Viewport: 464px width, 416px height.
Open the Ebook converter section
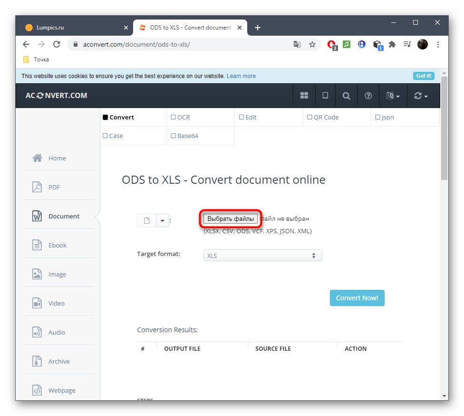[x=57, y=245]
